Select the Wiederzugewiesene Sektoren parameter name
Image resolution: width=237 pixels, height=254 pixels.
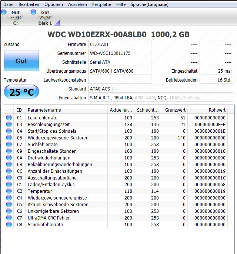point(58,138)
